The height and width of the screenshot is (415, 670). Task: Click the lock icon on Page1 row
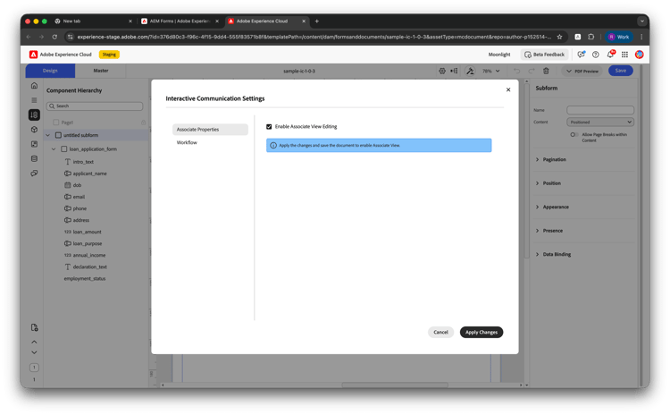click(144, 123)
